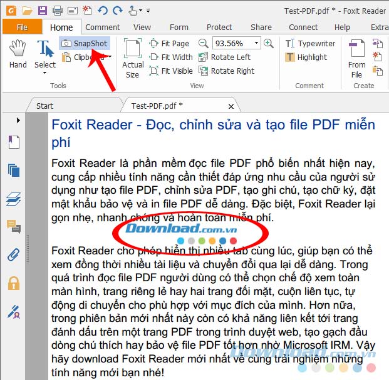Select the Select text tool
The height and width of the screenshot is (380, 389).
pos(45,54)
